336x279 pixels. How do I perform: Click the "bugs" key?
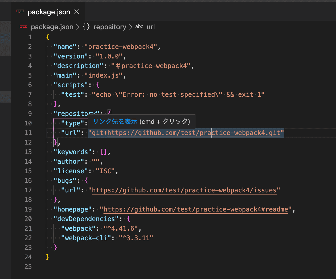point(65,180)
